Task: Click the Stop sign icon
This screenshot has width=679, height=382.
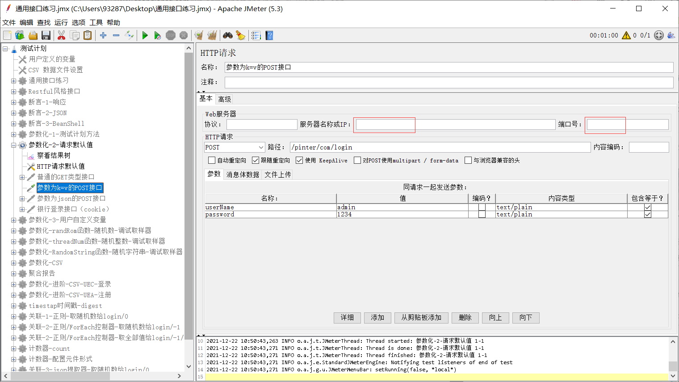Action: [171, 35]
